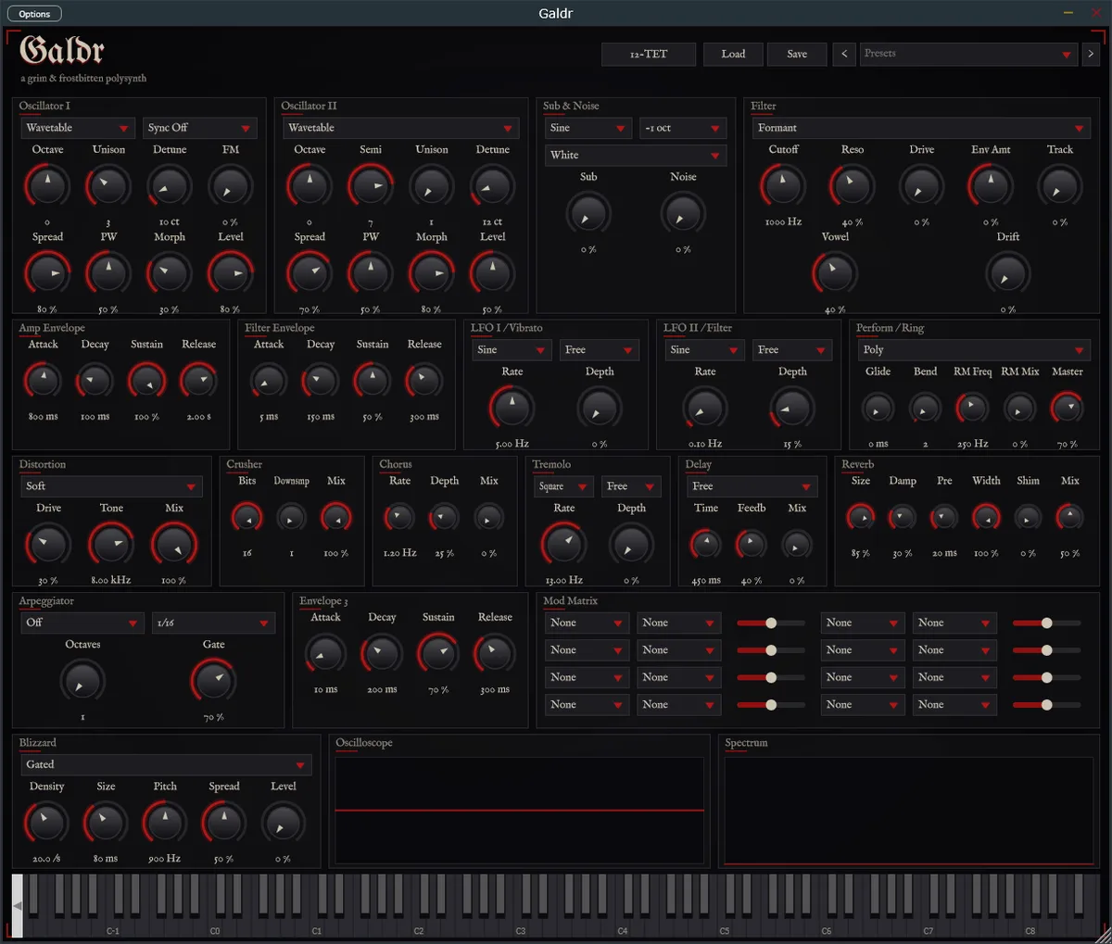The height and width of the screenshot is (944, 1112).
Task: Click inside the Oscilloscope display
Action: 519,811
